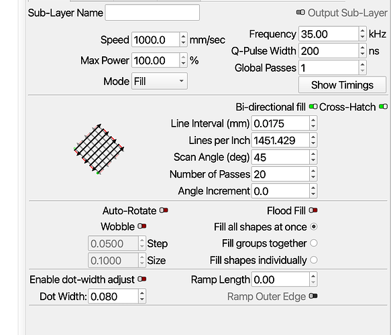The image size is (391, 335).
Task: Open the Mode dropdown showing Fill
Action: pyautogui.click(x=160, y=81)
